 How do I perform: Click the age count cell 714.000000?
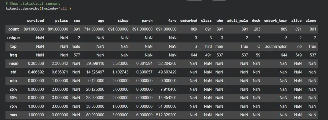point(94,29)
